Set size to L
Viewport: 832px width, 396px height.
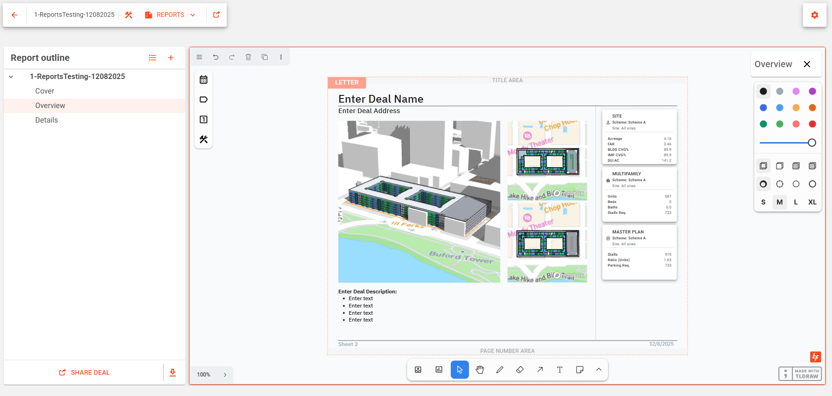(x=796, y=202)
